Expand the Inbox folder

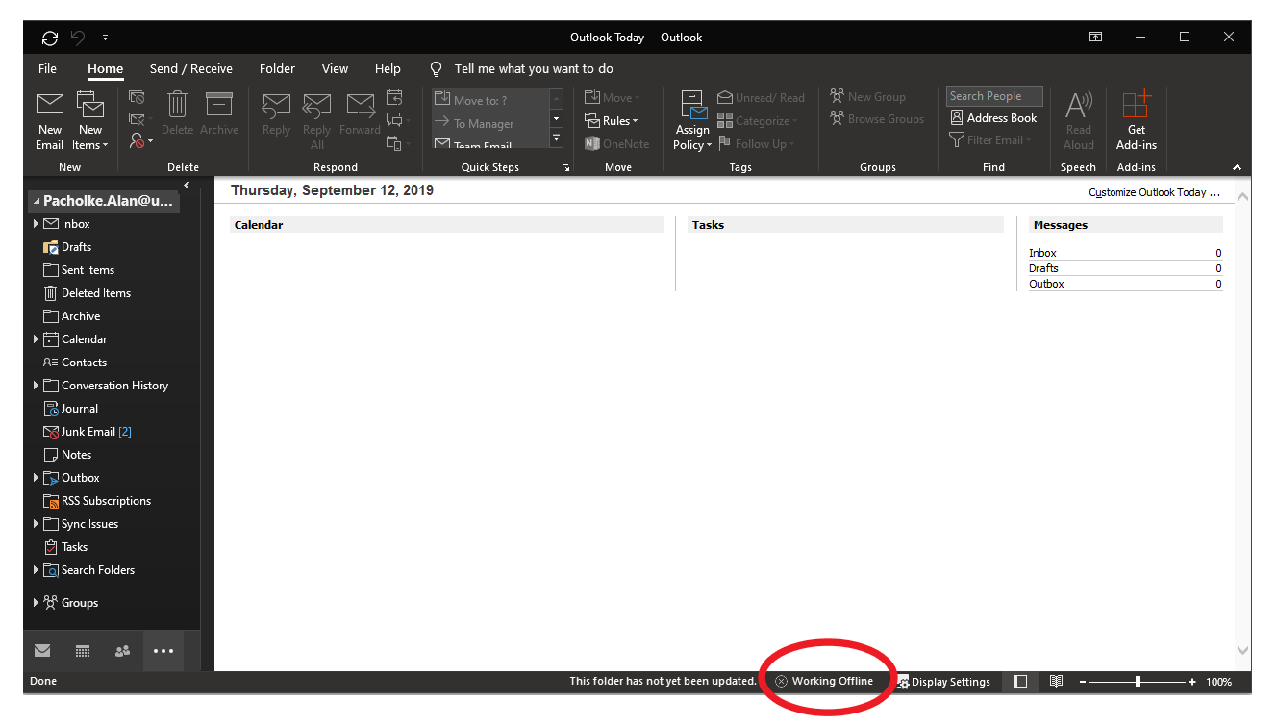click(37, 224)
